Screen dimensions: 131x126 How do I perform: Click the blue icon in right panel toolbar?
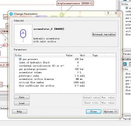[125, 64]
